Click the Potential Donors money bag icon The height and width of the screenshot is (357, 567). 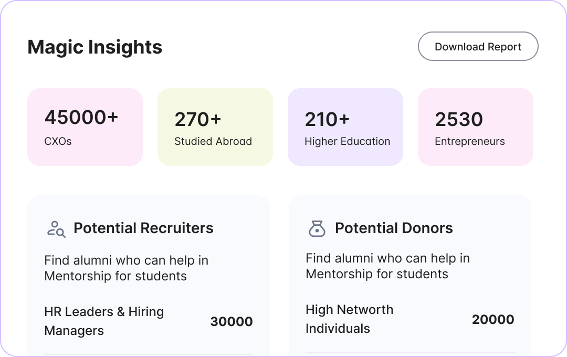point(317,229)
